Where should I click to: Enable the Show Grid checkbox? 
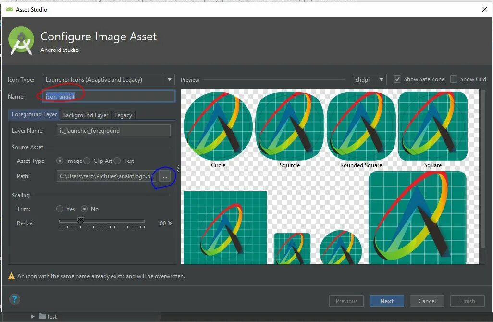(x=454, y=79)
